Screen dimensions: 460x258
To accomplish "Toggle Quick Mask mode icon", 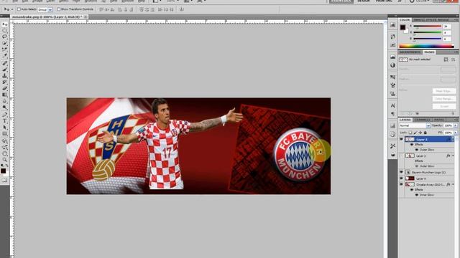I will pos(4,180).
